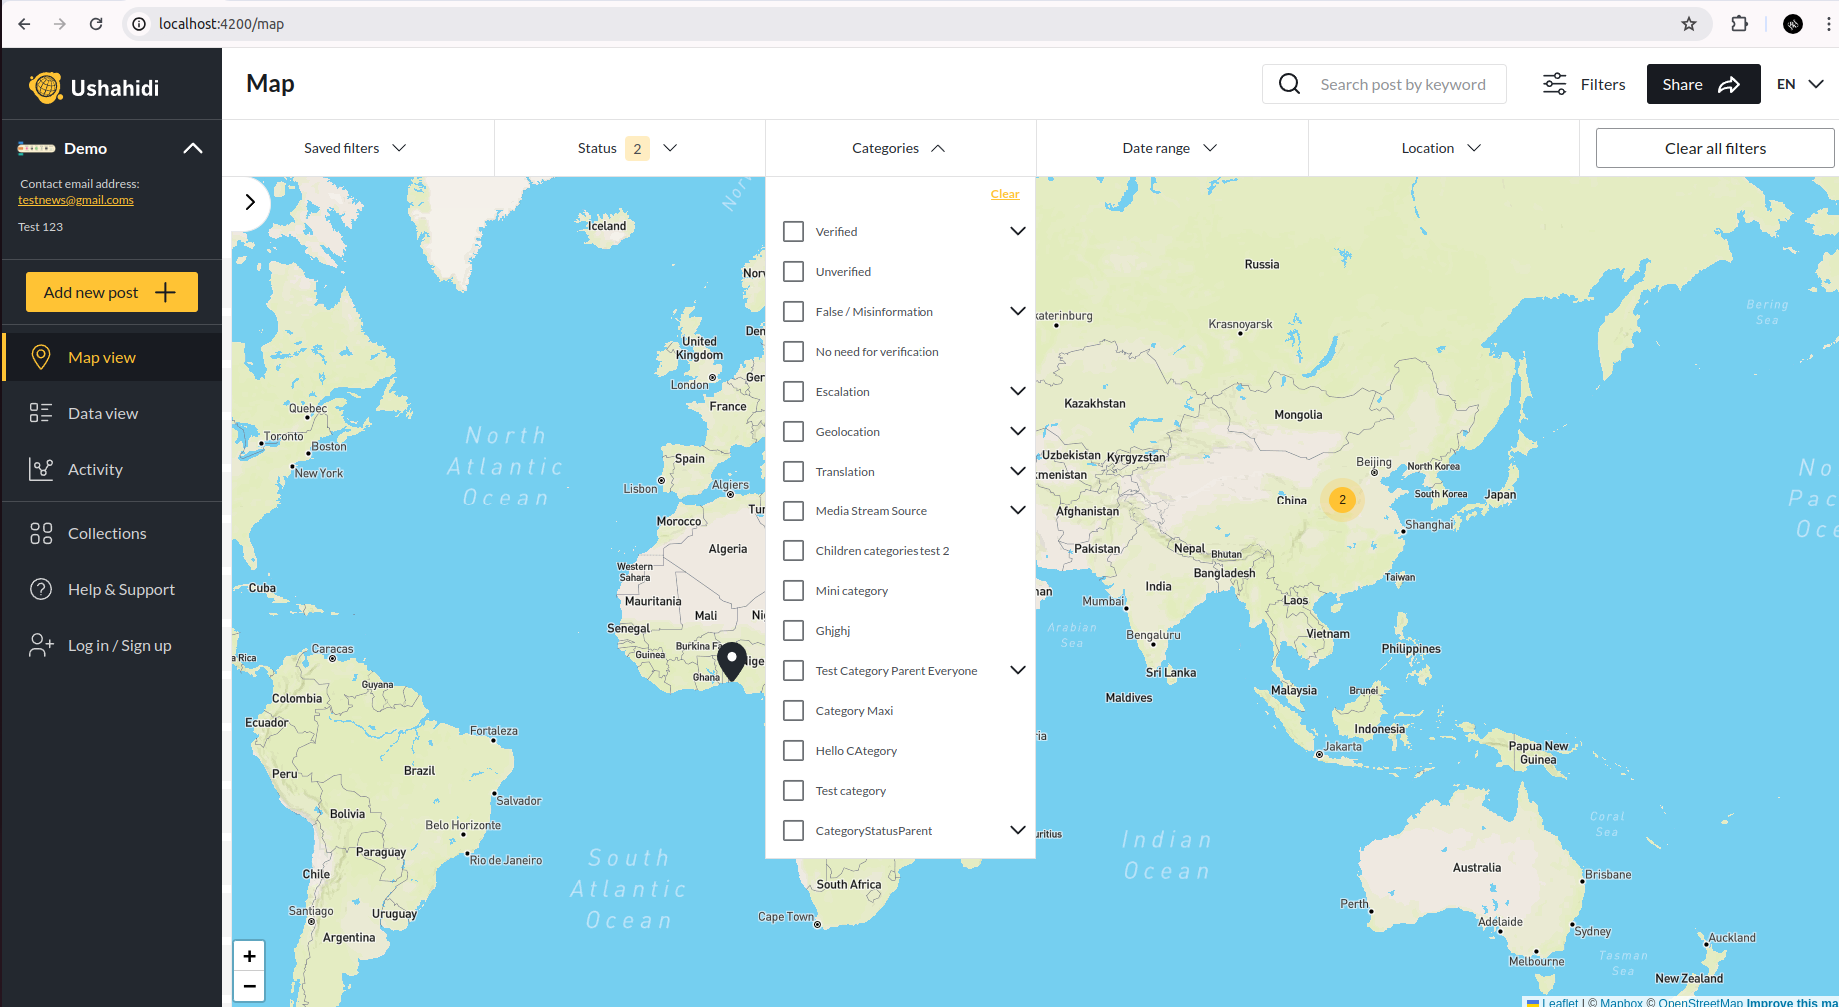Click the Ushahidi logo icon

click(x=45, y=87)
